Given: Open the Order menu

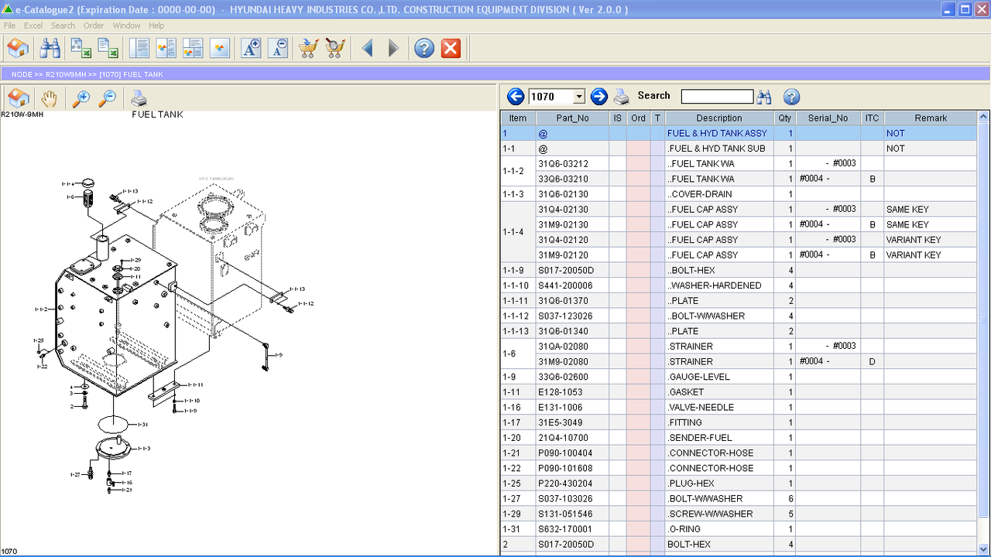Looking at the screenshot, I should pyautogui.click(x=94, y=26).
